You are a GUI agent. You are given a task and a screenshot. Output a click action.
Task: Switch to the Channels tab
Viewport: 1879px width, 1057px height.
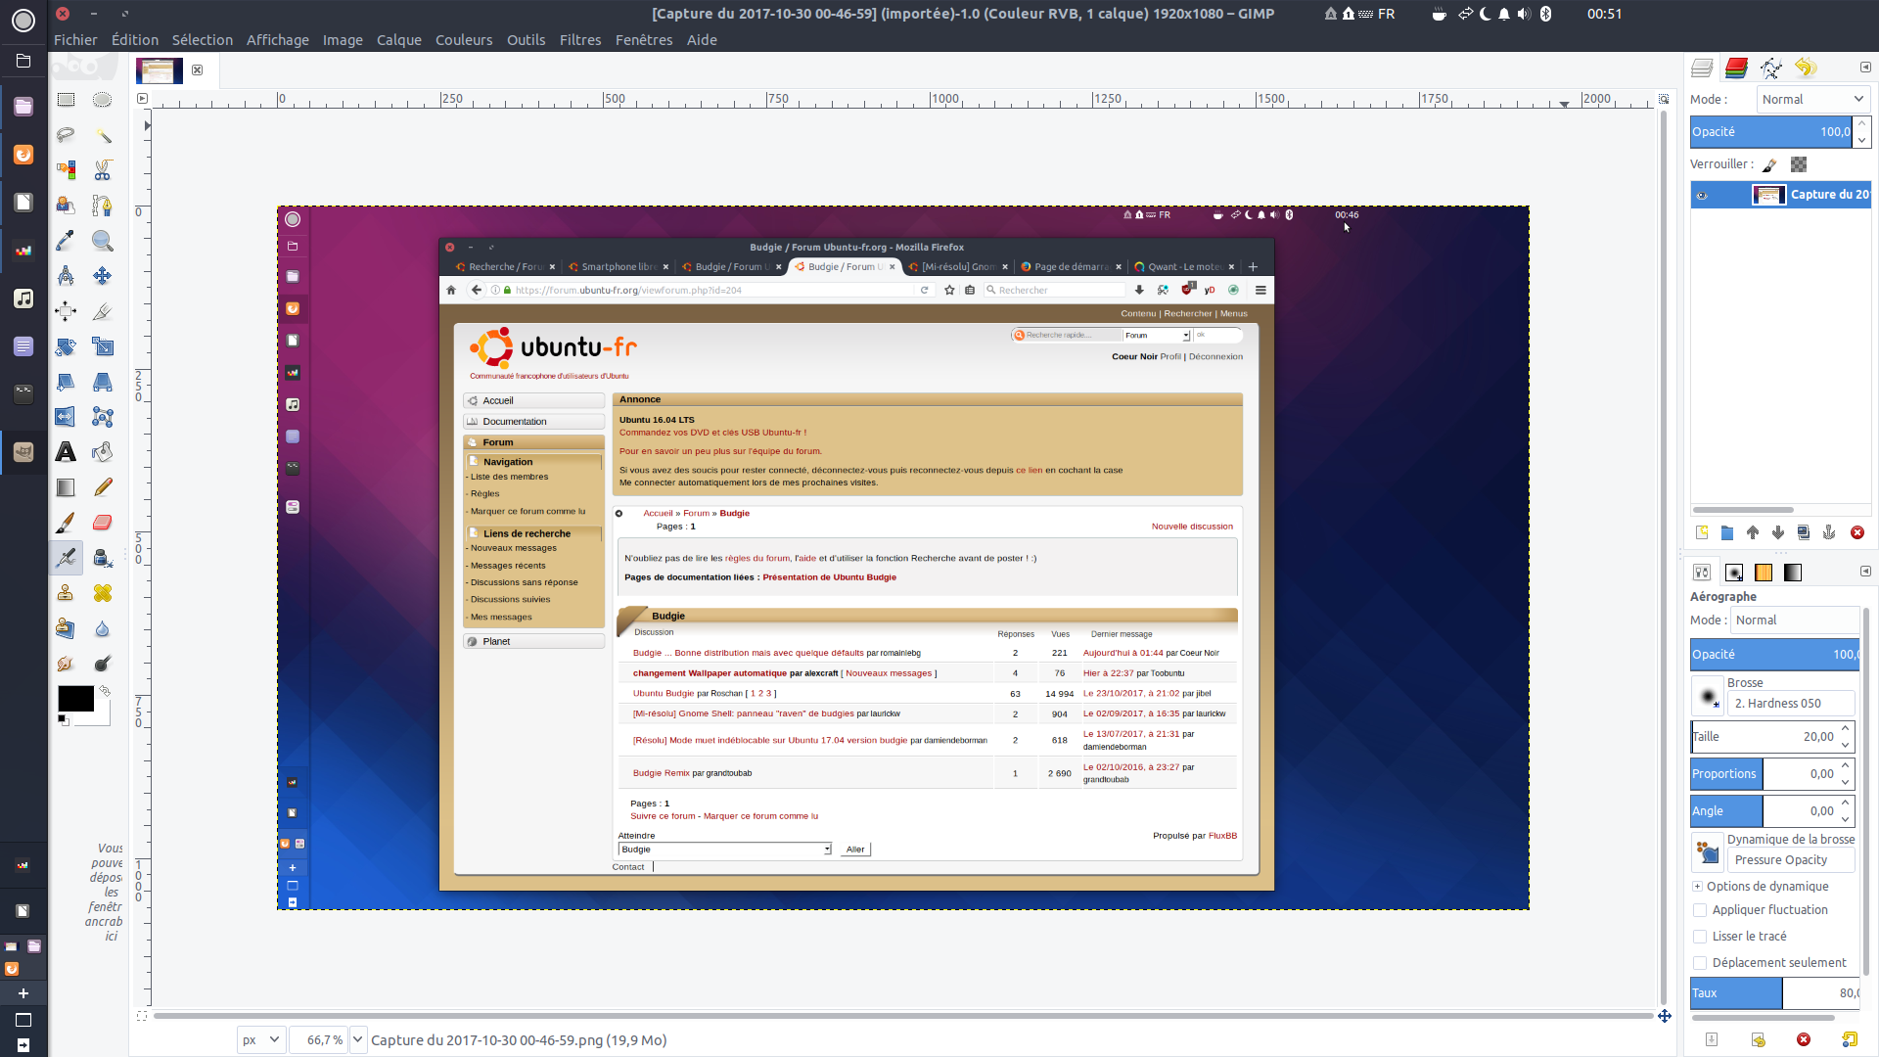(x=1737, y=68)
